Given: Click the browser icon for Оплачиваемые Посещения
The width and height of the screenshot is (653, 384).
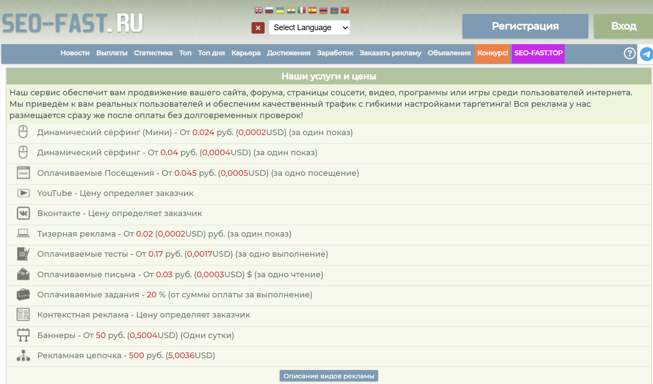Looking at the screenshot, I should 23,172.
